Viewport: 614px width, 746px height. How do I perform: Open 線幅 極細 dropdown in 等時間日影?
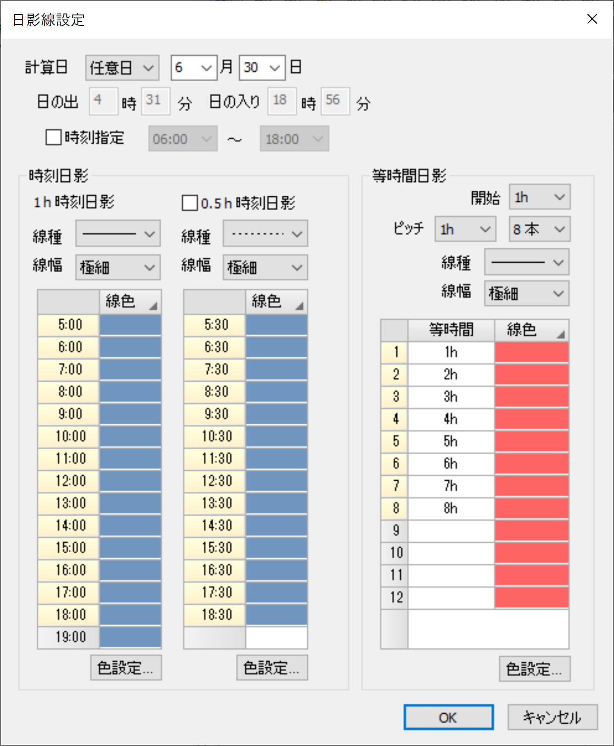(526, 293)
